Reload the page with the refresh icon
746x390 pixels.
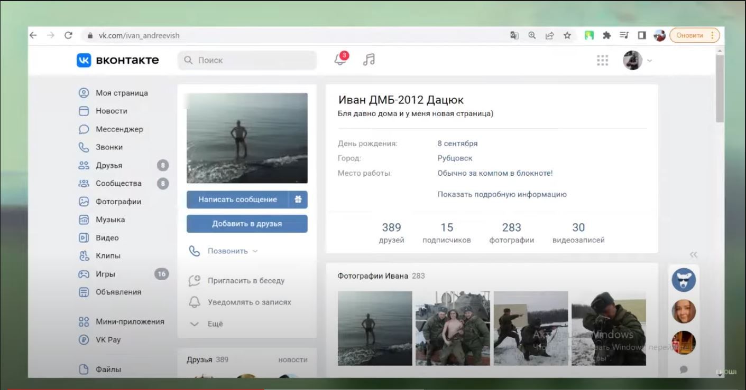click(68, 35)
